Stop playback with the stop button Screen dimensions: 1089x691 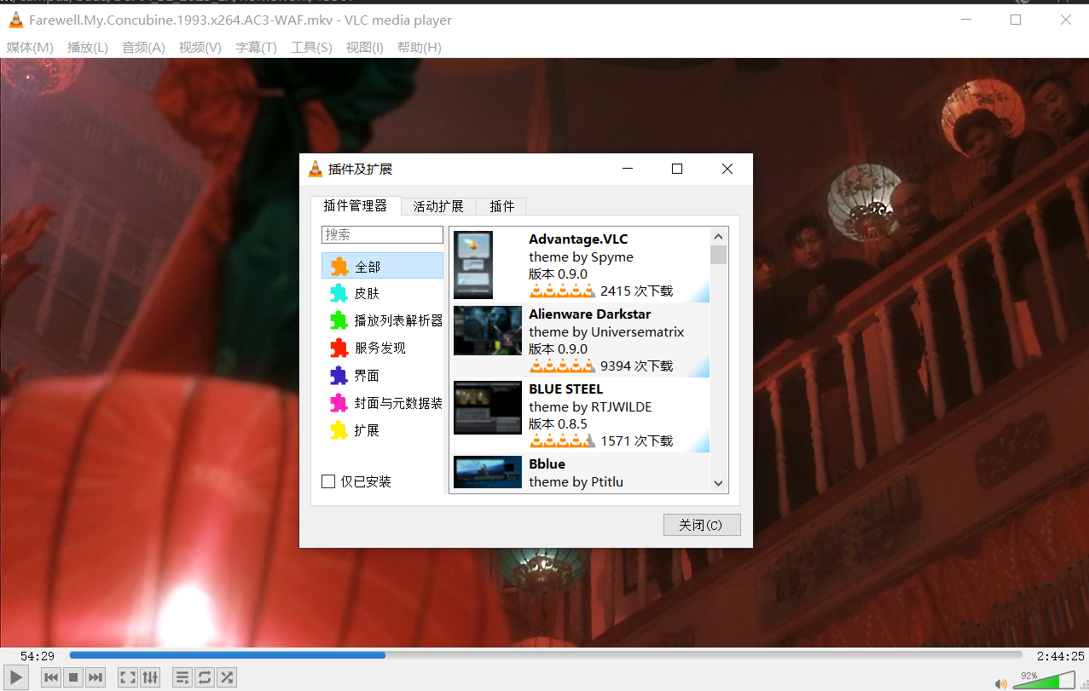point(73,677)
